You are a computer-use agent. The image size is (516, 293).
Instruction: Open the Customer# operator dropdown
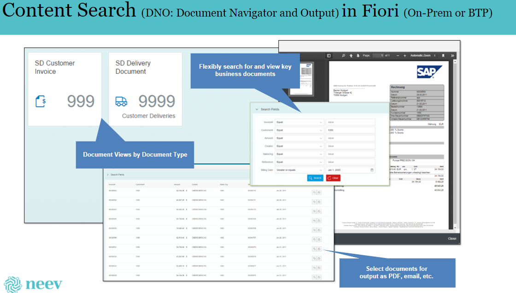click(x=299, y=130)
